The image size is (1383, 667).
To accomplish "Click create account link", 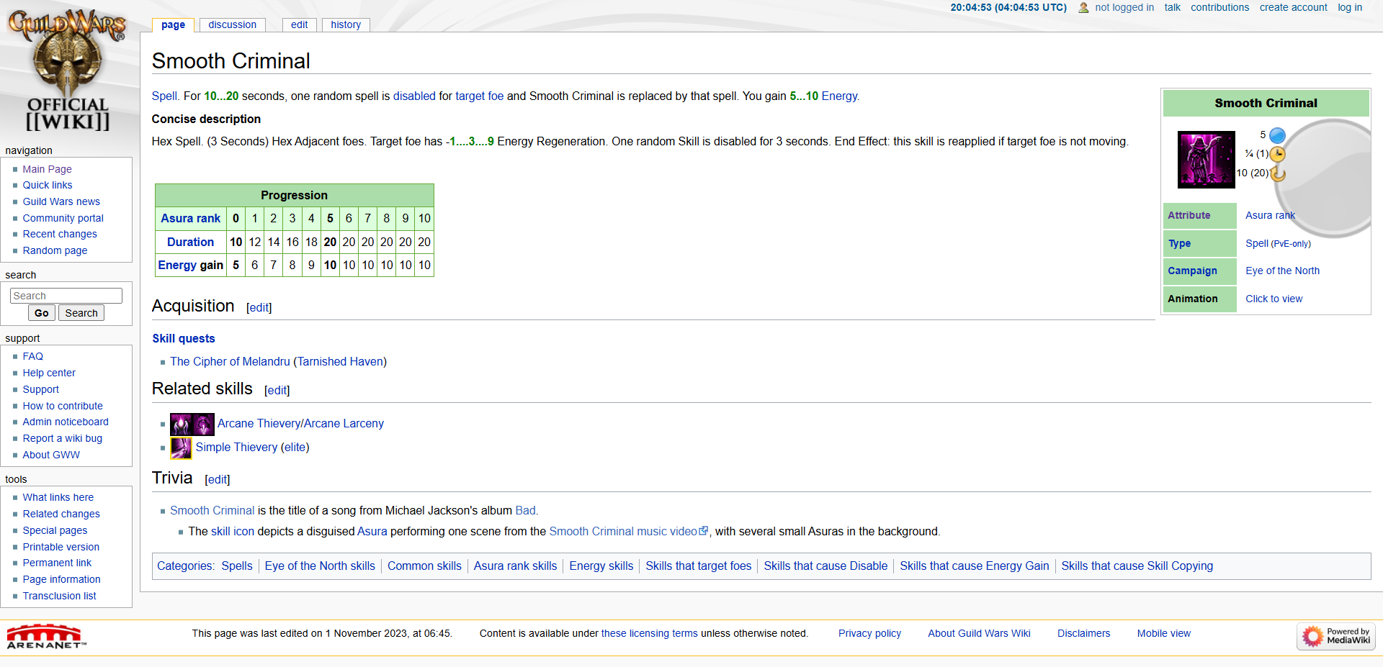I will pyautogui.click(x=1293, y=7).
